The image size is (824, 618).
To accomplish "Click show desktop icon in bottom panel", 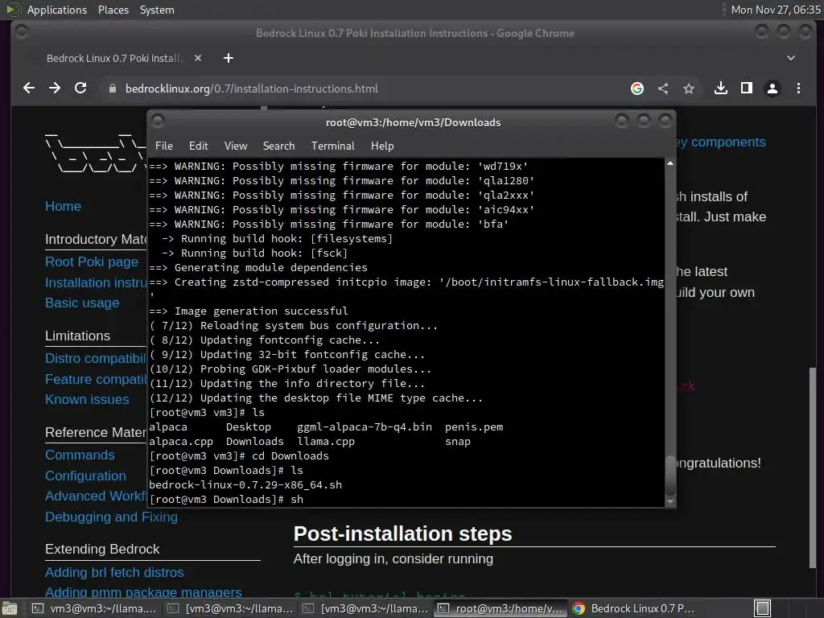I will pyautogui.click(x=9, y=608).
